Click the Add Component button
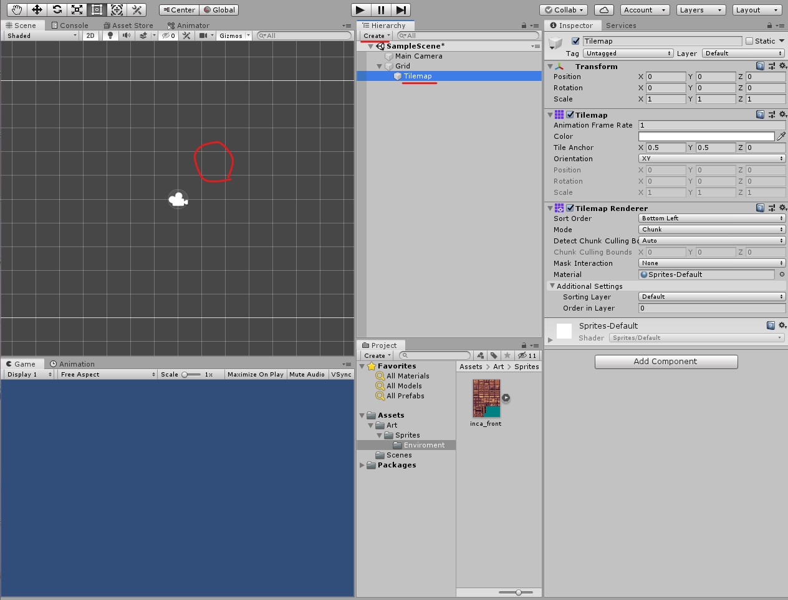Viewport: 788px width, 600px height. click(666, 362)
